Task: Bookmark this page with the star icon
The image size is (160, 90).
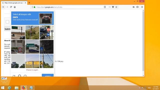Action: coord(116,7)
